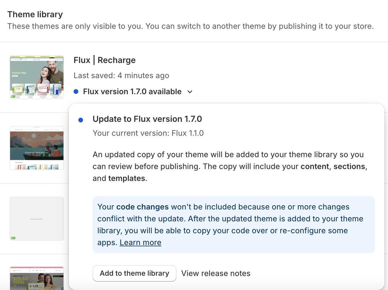Open the Solar Vital theme thumbnail
Screen dimensions: 388x290
(37, 278)
